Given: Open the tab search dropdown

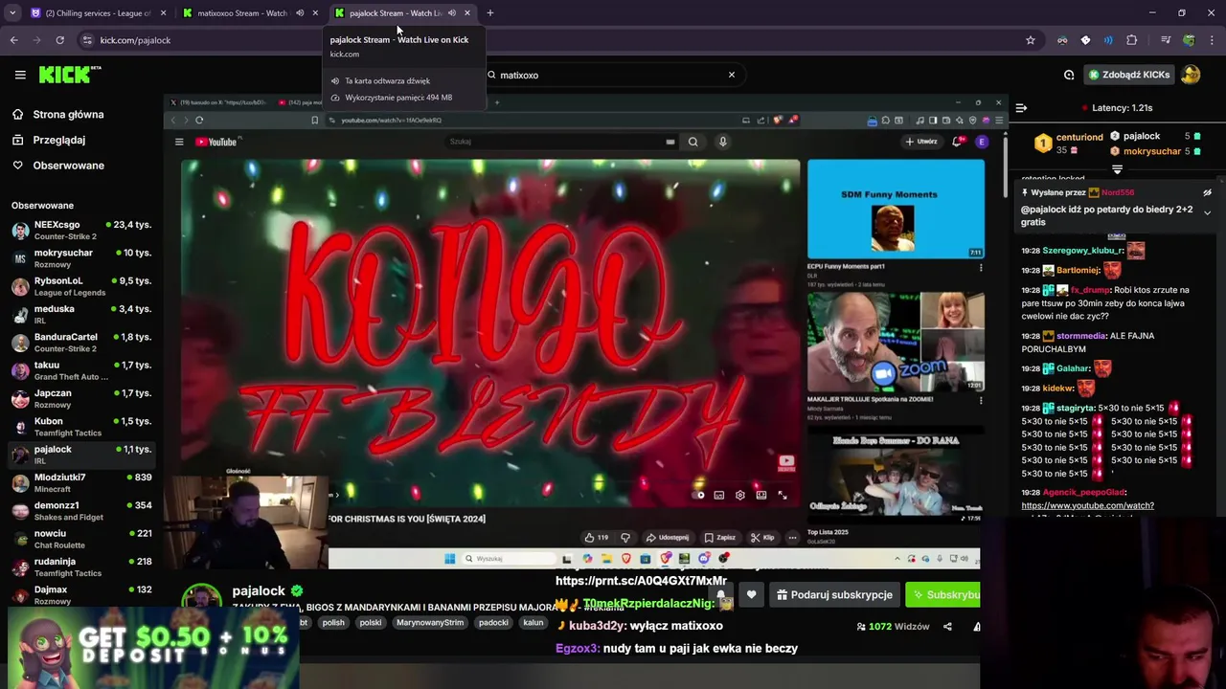Looking at the screenshot, I should coord(11,13).
